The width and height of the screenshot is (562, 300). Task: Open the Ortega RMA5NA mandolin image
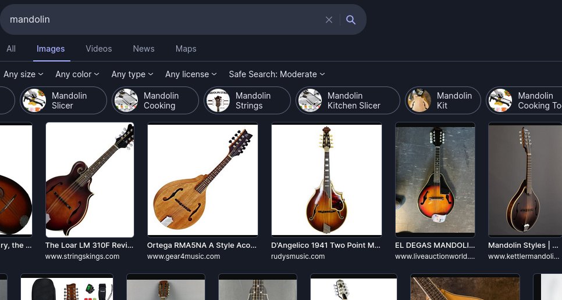click(x=202, y=179)
